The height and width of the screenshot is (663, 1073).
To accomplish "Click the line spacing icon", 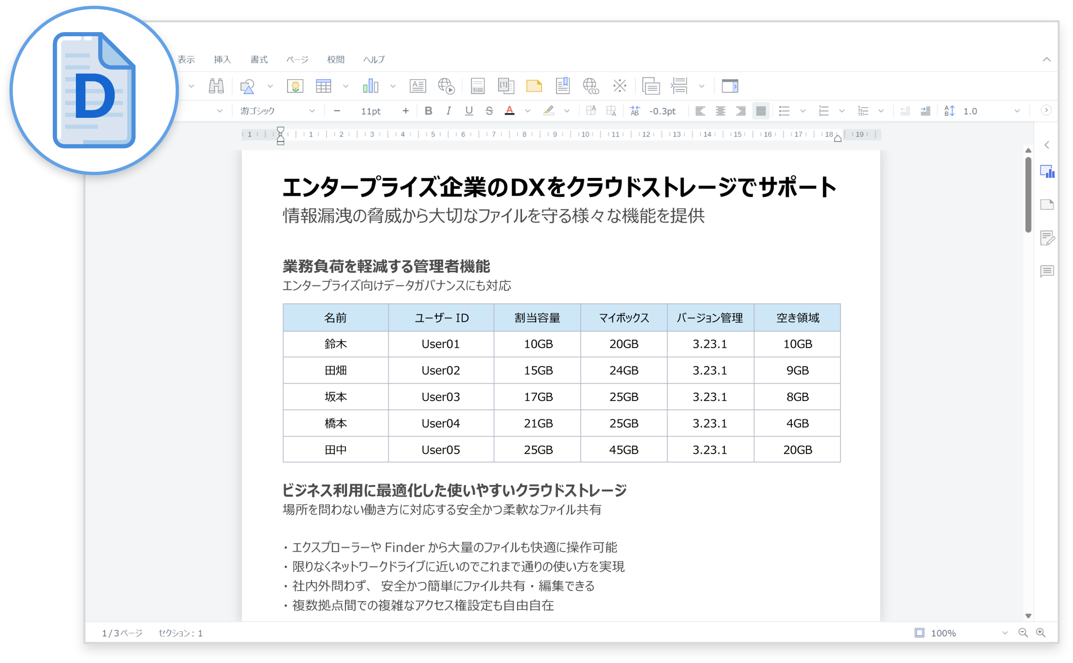I will click(x=949, y=111).
